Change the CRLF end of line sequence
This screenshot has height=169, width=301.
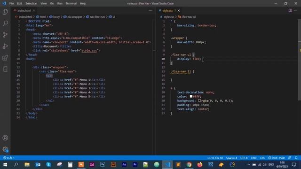(x=253, y=158)
